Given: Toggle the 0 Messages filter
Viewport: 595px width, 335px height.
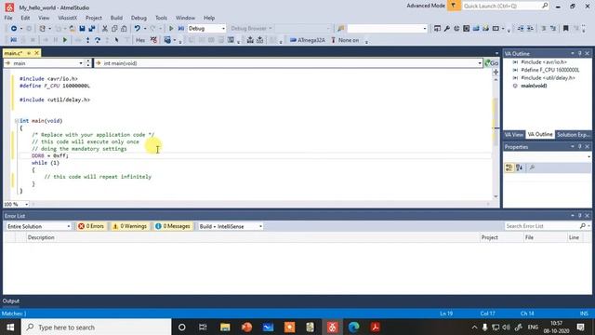Looking at the screenshot, I should [173, 226].
